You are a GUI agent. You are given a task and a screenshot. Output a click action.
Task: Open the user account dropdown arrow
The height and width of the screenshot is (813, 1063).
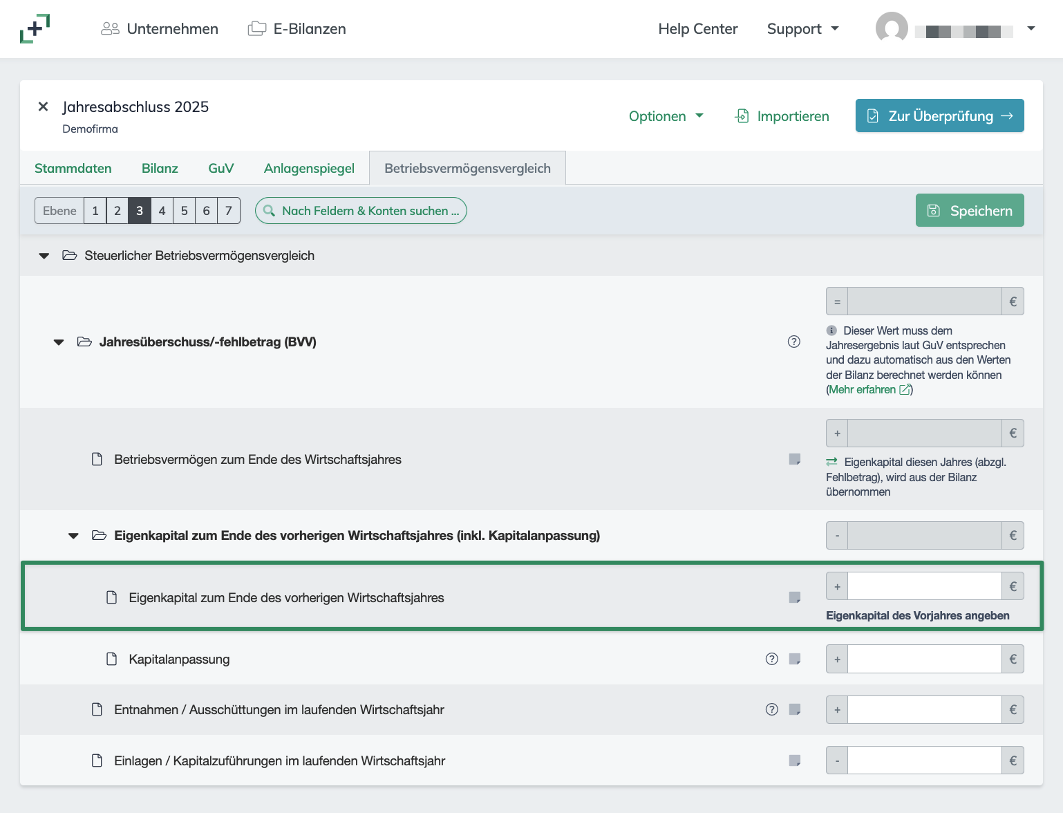(1031, 29)
